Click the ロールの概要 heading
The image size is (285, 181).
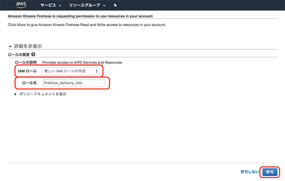click(19, 54)
